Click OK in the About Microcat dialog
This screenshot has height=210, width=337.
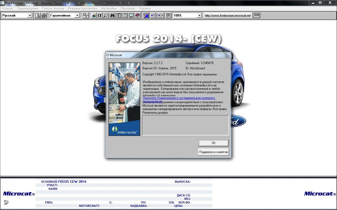point(214,143)
